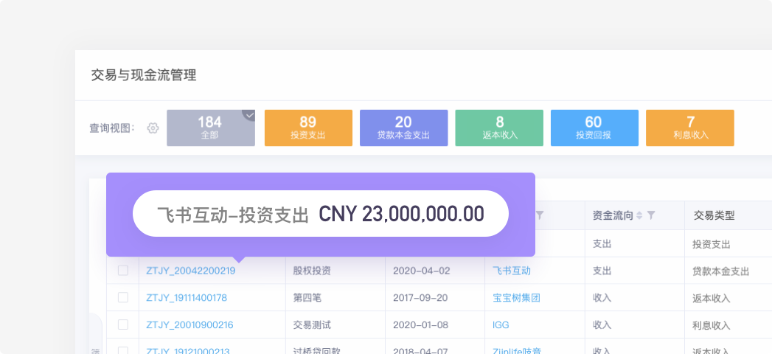Sort by 资金流向 column arrows
772x354 pixels.
point(639,215)
